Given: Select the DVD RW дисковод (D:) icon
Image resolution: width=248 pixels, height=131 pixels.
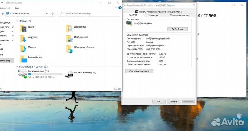Looking at the screenshot, I should click(x=69, y=74).
